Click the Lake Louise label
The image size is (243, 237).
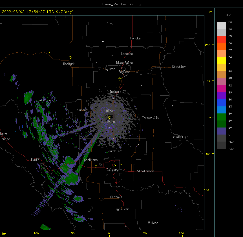5,136
